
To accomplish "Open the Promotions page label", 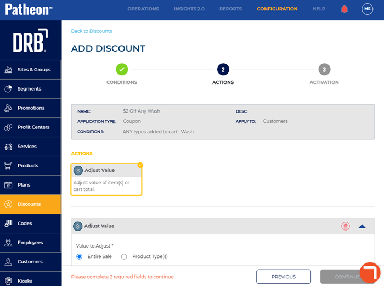I will point(31,108).
